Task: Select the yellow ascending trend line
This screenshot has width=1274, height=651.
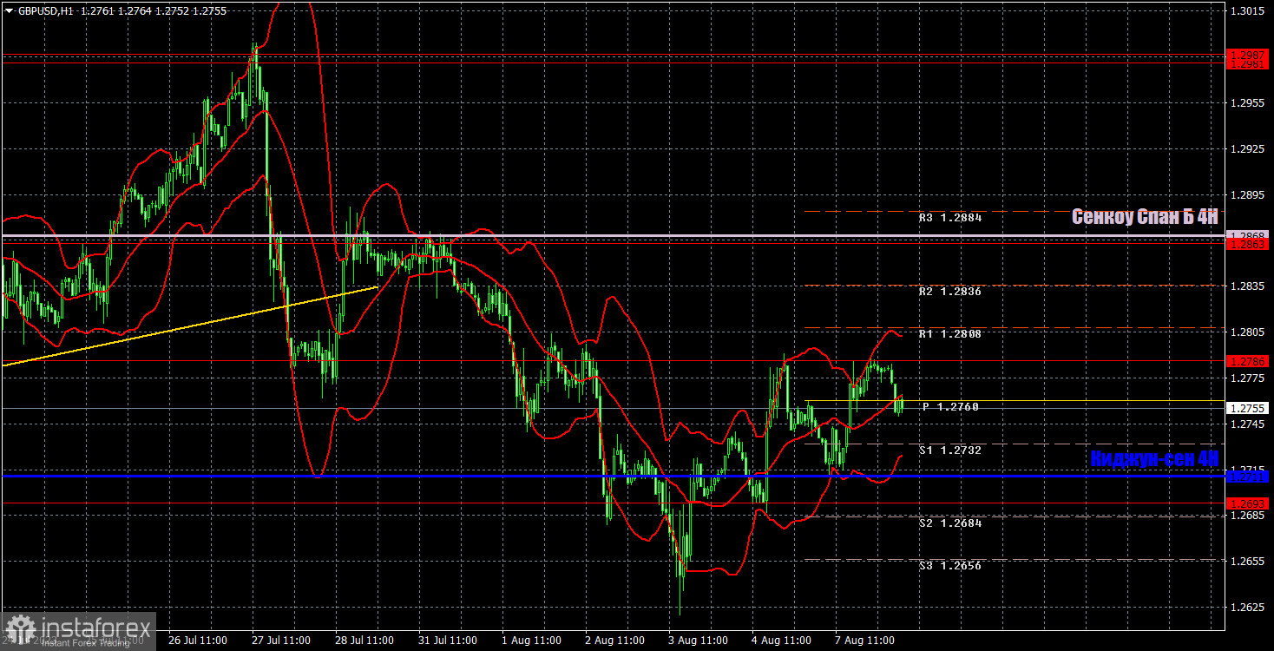Action: point(189,325)
